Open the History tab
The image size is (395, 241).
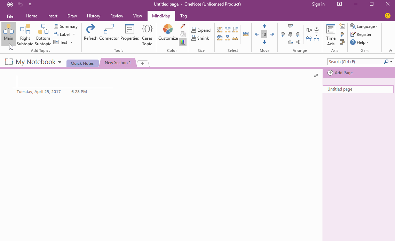point(94,16)
